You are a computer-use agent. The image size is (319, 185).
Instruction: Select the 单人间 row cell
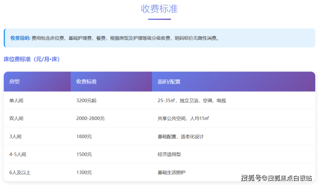click(16, 101)
